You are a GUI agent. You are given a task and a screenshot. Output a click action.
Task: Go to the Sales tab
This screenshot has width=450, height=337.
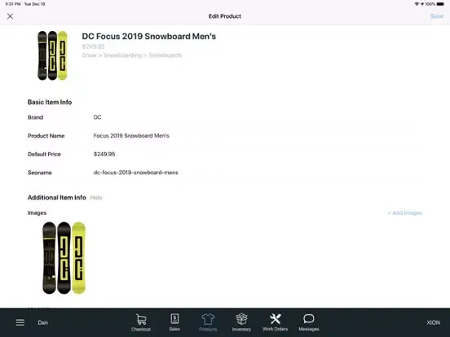tap(174, 322)
